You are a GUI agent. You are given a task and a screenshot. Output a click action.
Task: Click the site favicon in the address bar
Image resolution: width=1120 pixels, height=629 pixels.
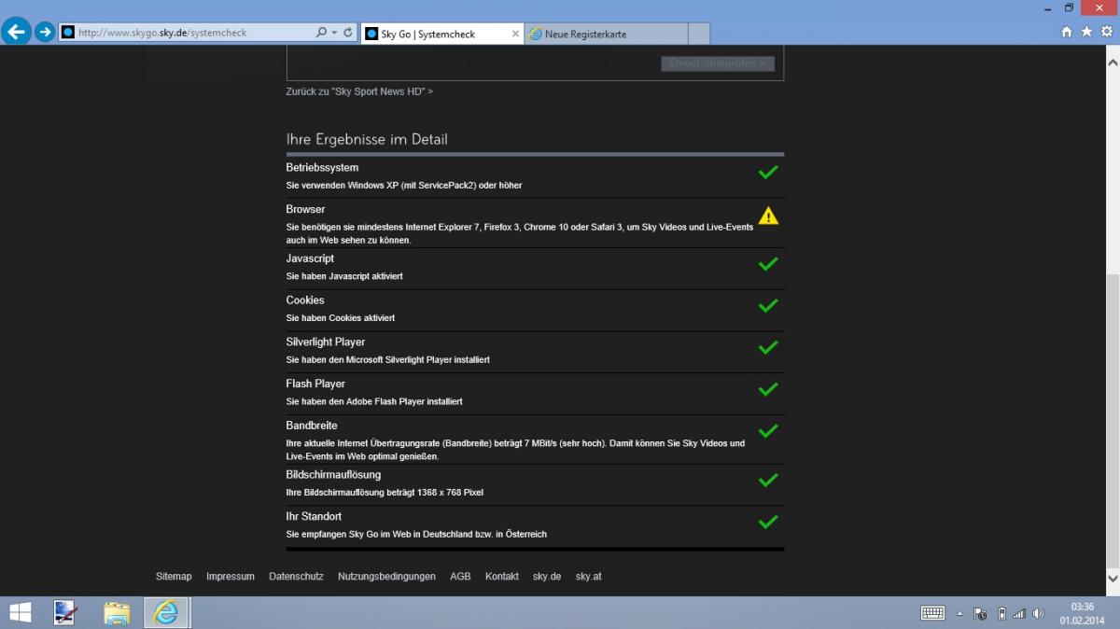[67, 33]
